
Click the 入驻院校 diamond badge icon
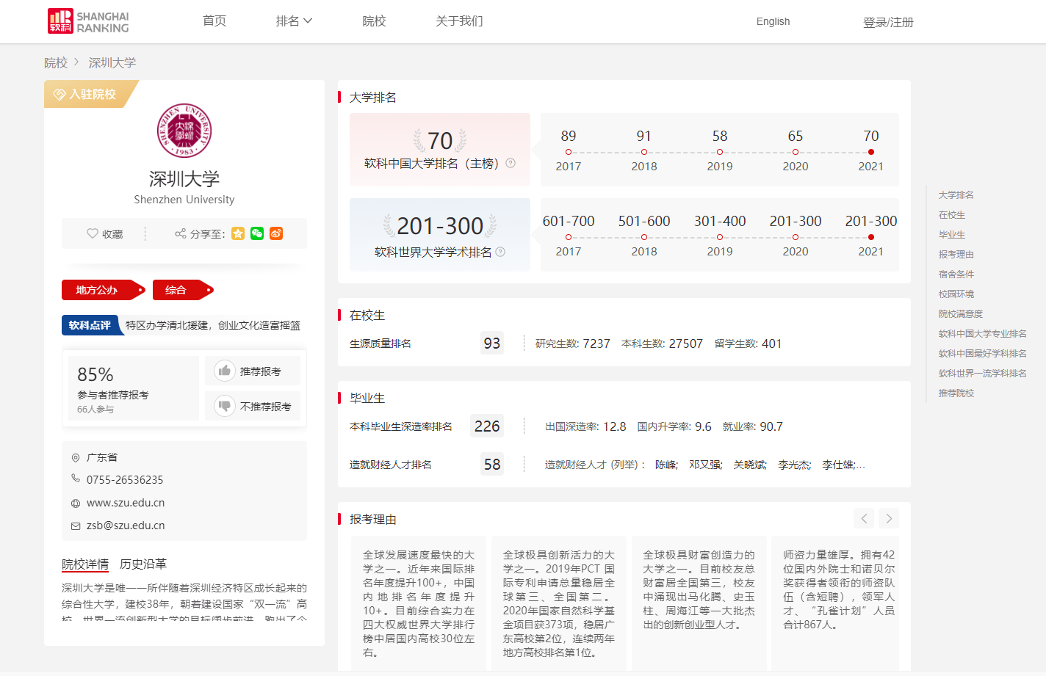pyautogui.click(x=59, y=95)
